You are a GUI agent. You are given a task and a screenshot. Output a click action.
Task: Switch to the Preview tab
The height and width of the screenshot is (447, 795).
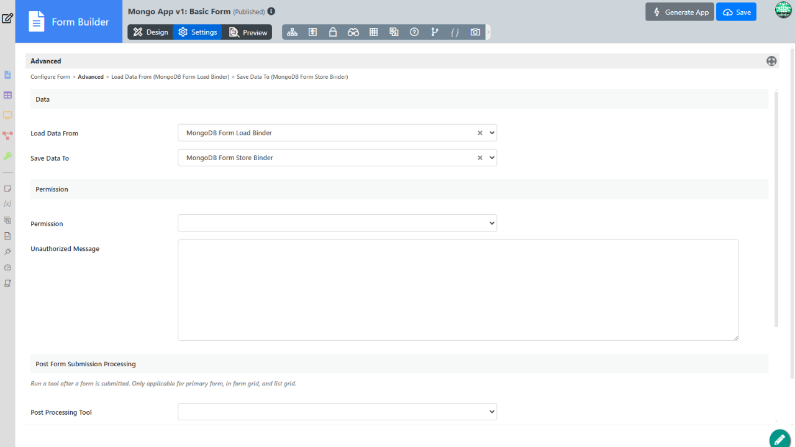pyautogui.click(x=248, y=32)
